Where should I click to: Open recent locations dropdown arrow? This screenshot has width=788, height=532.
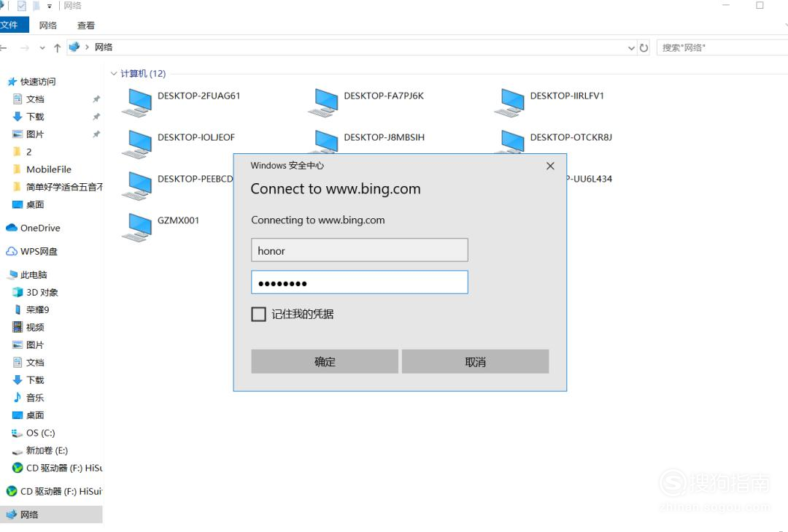(42, 47)
